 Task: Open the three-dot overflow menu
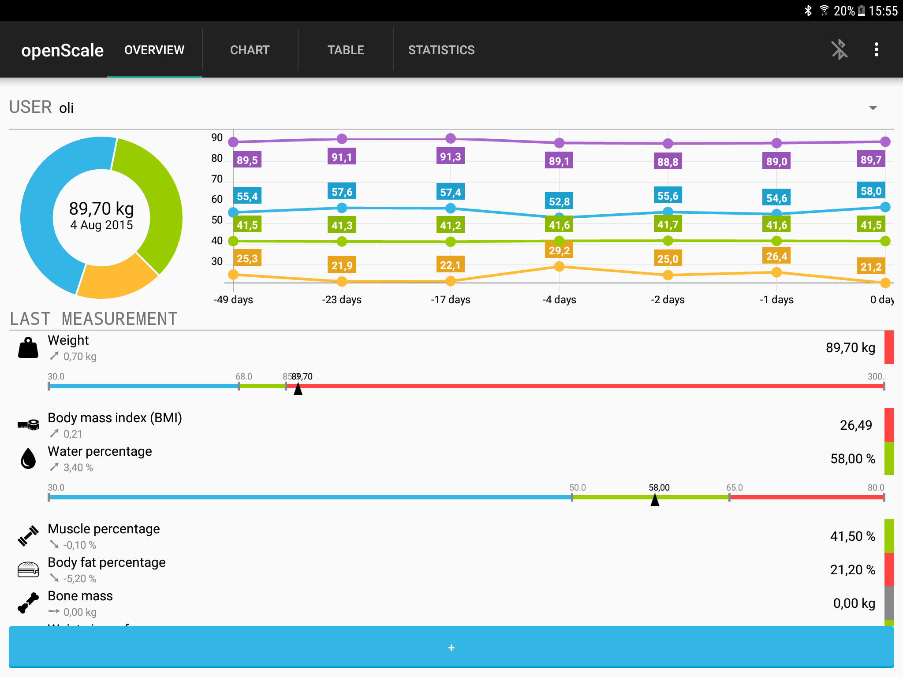876,49
